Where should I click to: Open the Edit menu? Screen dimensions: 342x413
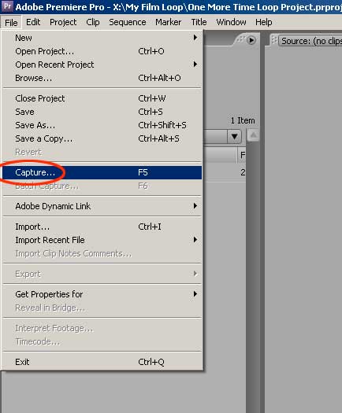(33, 22)
